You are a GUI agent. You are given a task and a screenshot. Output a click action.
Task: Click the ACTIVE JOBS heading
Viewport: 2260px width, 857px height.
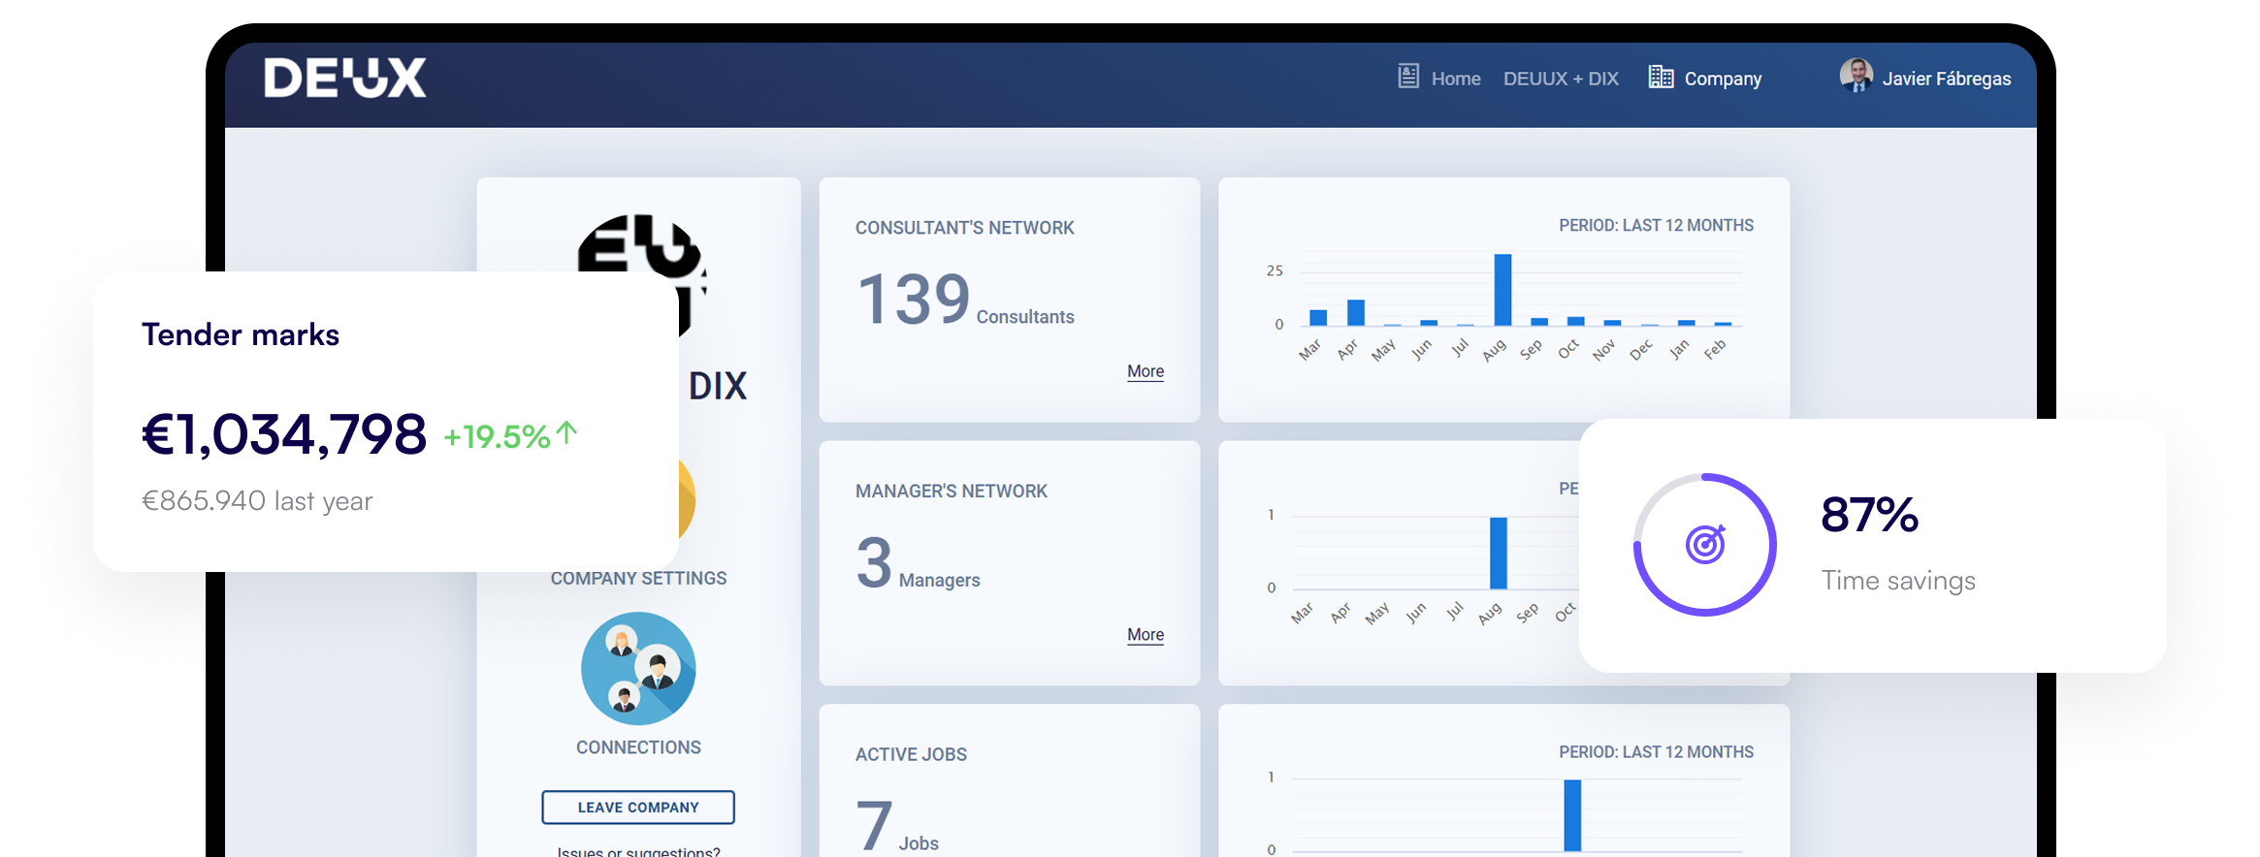coord(911,754)
